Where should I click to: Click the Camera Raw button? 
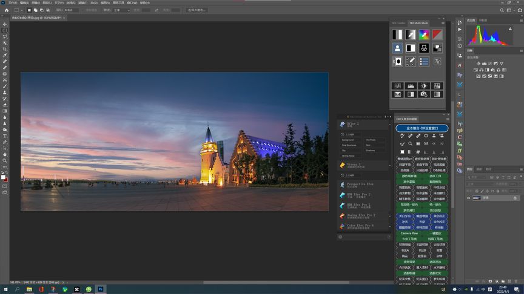pyautogui.click(x=409, y=233)
